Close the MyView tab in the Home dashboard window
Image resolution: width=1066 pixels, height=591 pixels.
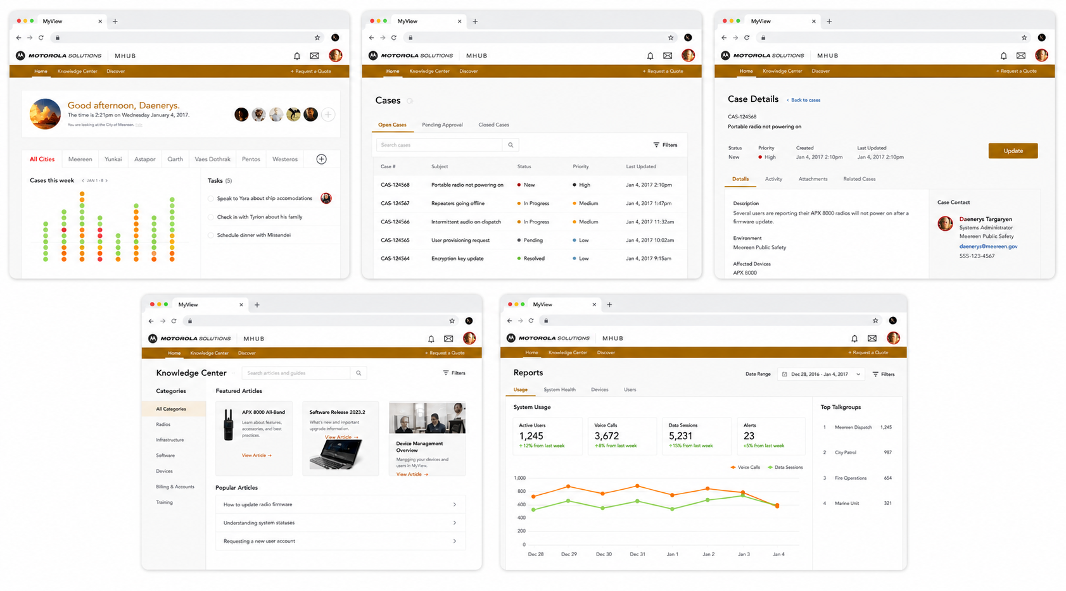tap(100, 22)
